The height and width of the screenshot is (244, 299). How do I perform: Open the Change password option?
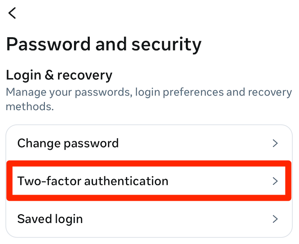pyautogui.click(x=68, y=143)
